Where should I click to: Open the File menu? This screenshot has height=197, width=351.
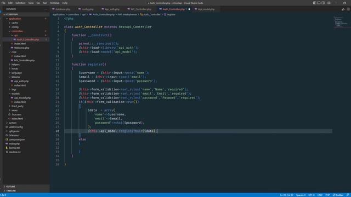coord(3,3)
